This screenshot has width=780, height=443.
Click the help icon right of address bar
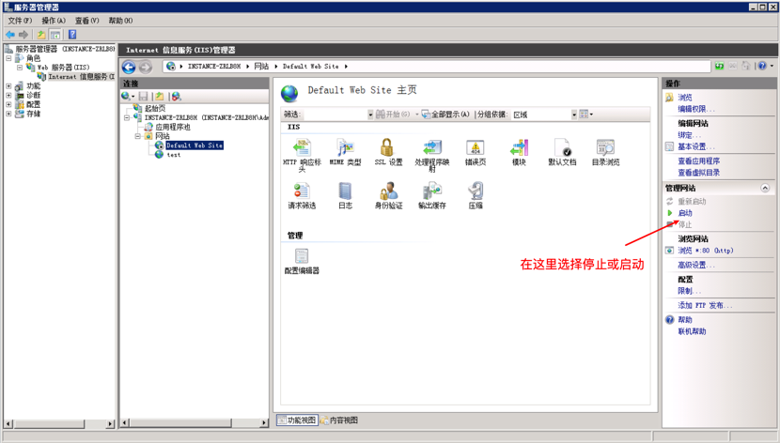click(762, 66)
